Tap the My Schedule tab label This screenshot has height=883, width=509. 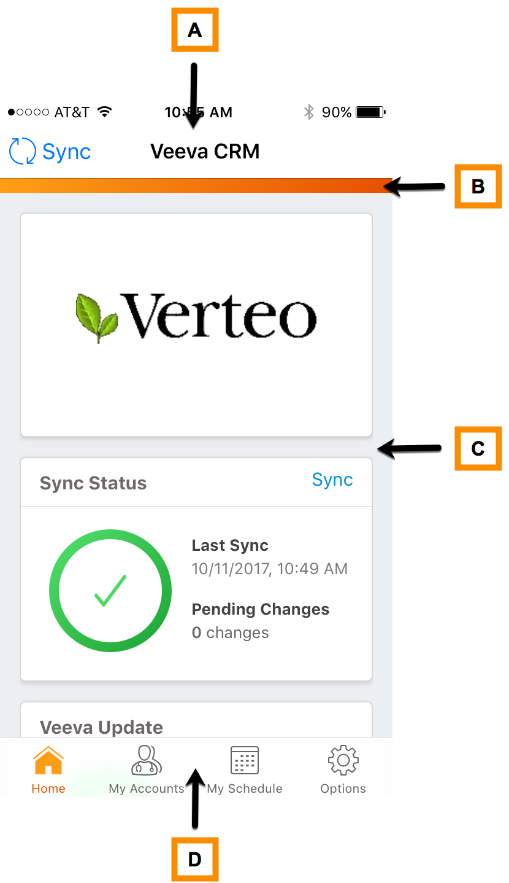(x=245, y=788)
